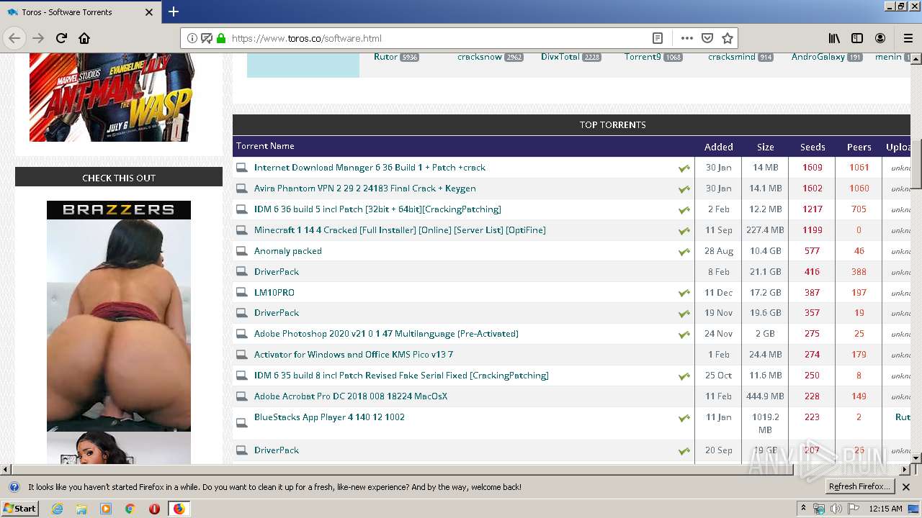Click the computer icon beside LM10PRO

click(x=242, y=293)
